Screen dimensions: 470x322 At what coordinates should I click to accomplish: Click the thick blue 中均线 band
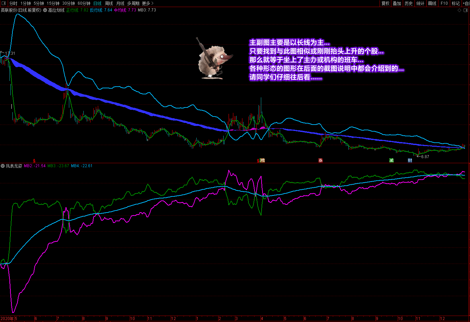click(x=134, y=108)
